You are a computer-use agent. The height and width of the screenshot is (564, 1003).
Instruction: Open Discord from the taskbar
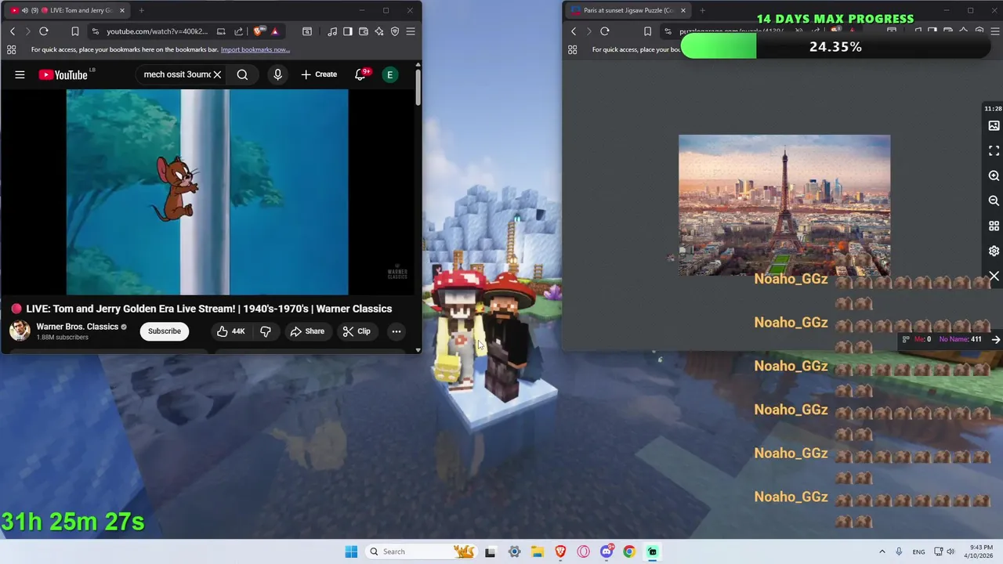pos(607,551)
